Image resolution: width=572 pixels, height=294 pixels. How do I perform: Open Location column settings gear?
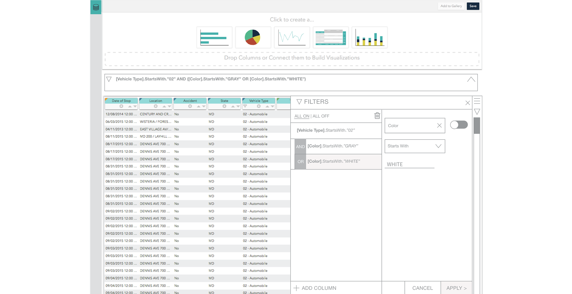click(156, 106)
